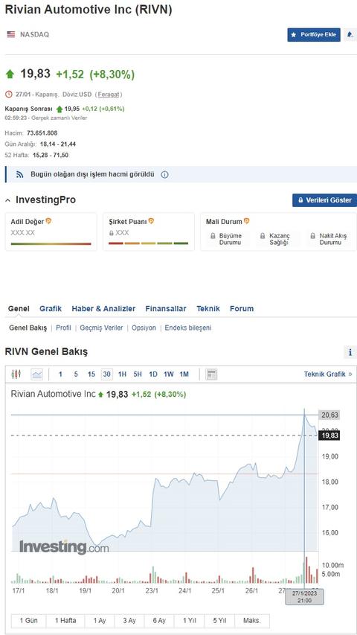This screenshot has width=357, height=635.
Task: Click the Adil Değer gradient bar
Action: [x=51, y=243]
